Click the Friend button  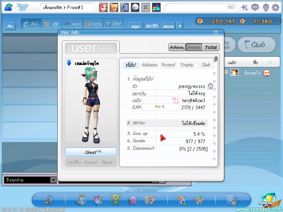(91, 162)
